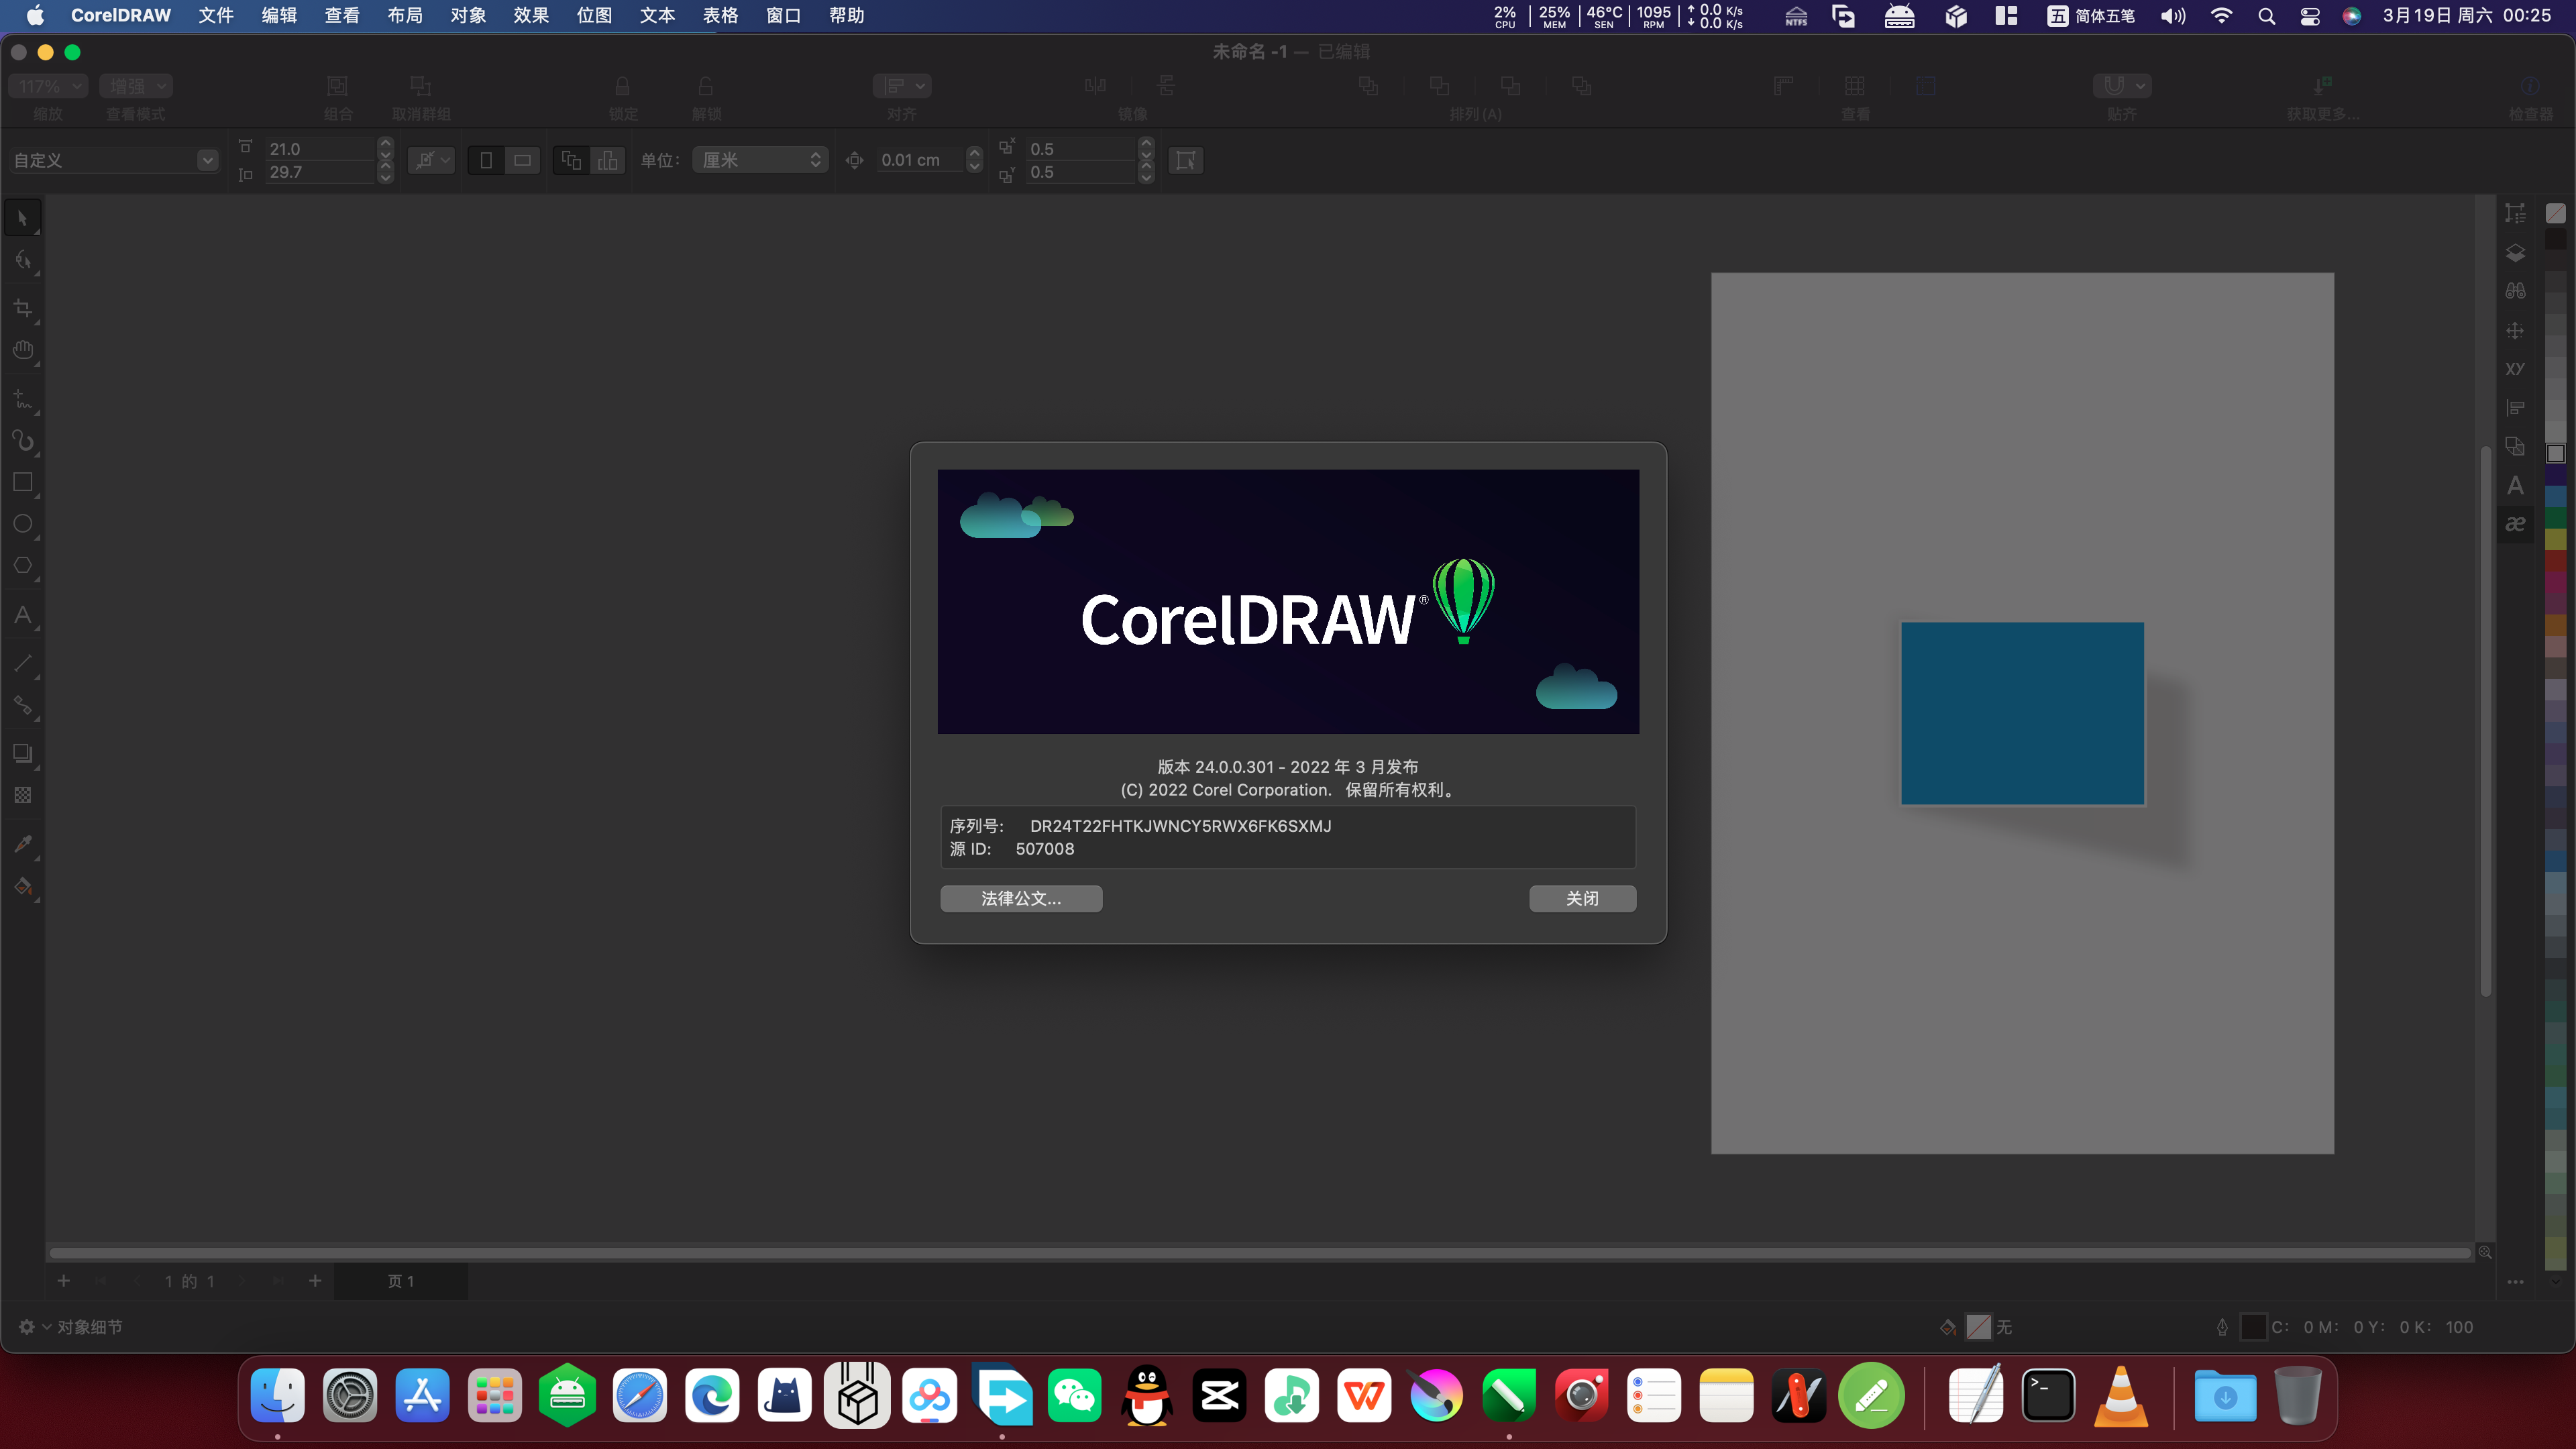Open object details settings gear dropdown
The width and height of the screenshot is (2576, 1449).
point(34,1327)
